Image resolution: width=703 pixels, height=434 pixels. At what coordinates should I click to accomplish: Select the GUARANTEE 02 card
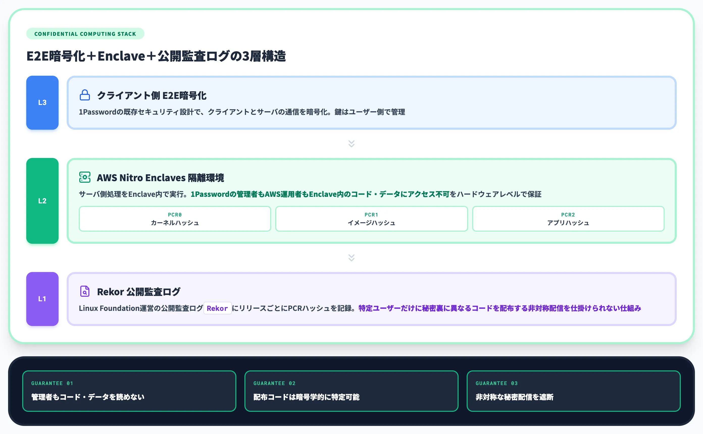(351, 391)
